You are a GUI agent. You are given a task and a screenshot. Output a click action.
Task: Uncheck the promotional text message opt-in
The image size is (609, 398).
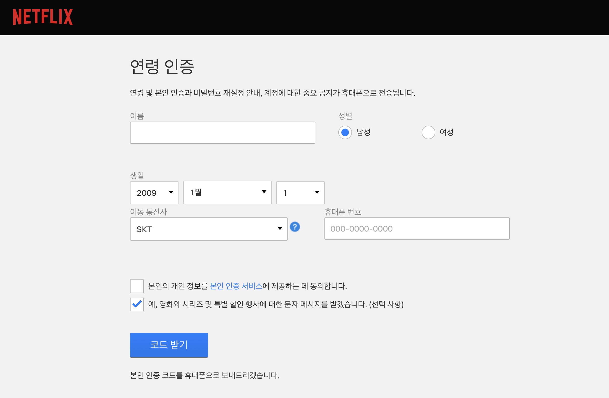(137, 304)
